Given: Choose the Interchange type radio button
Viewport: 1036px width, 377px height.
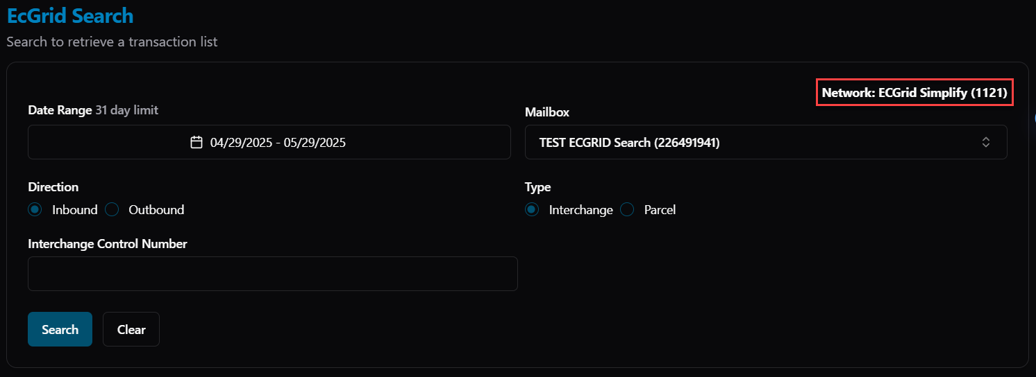Looking at the screenshot, I should [532, 209].
